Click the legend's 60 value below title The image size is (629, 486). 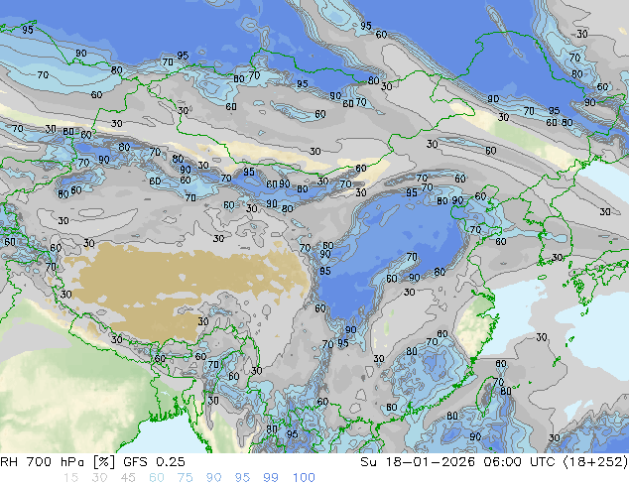(x=157, y=478)
